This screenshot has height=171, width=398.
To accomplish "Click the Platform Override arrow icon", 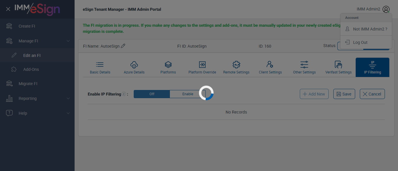I will click(x=202, y=64).
